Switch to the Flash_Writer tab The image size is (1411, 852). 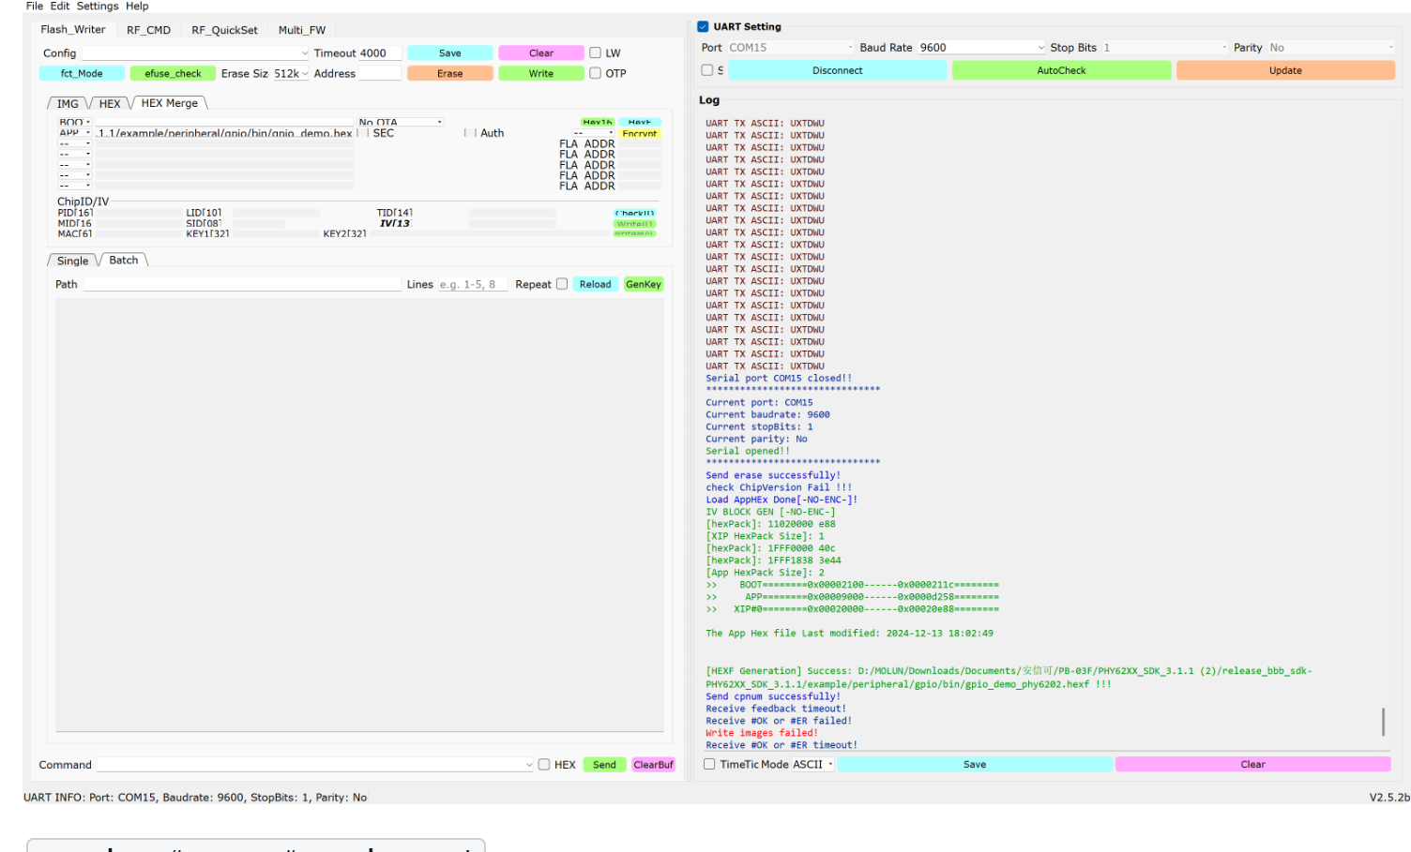tap(73, 30)
